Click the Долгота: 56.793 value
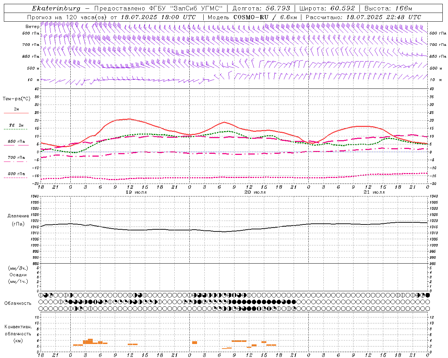This screenshot has height=358, width=448. [x=261, y=8]
